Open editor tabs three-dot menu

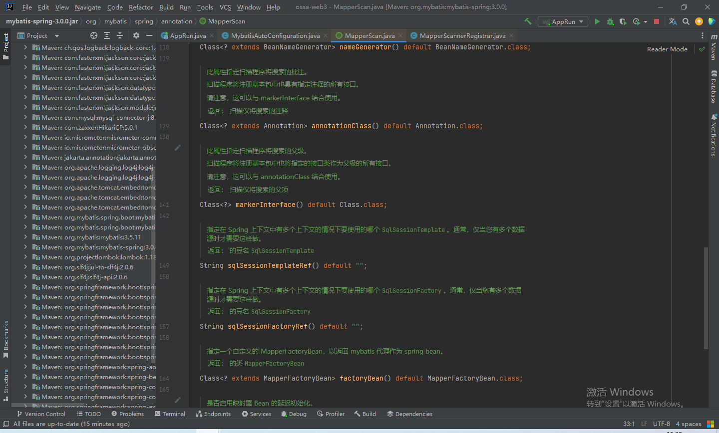(703, 35)
